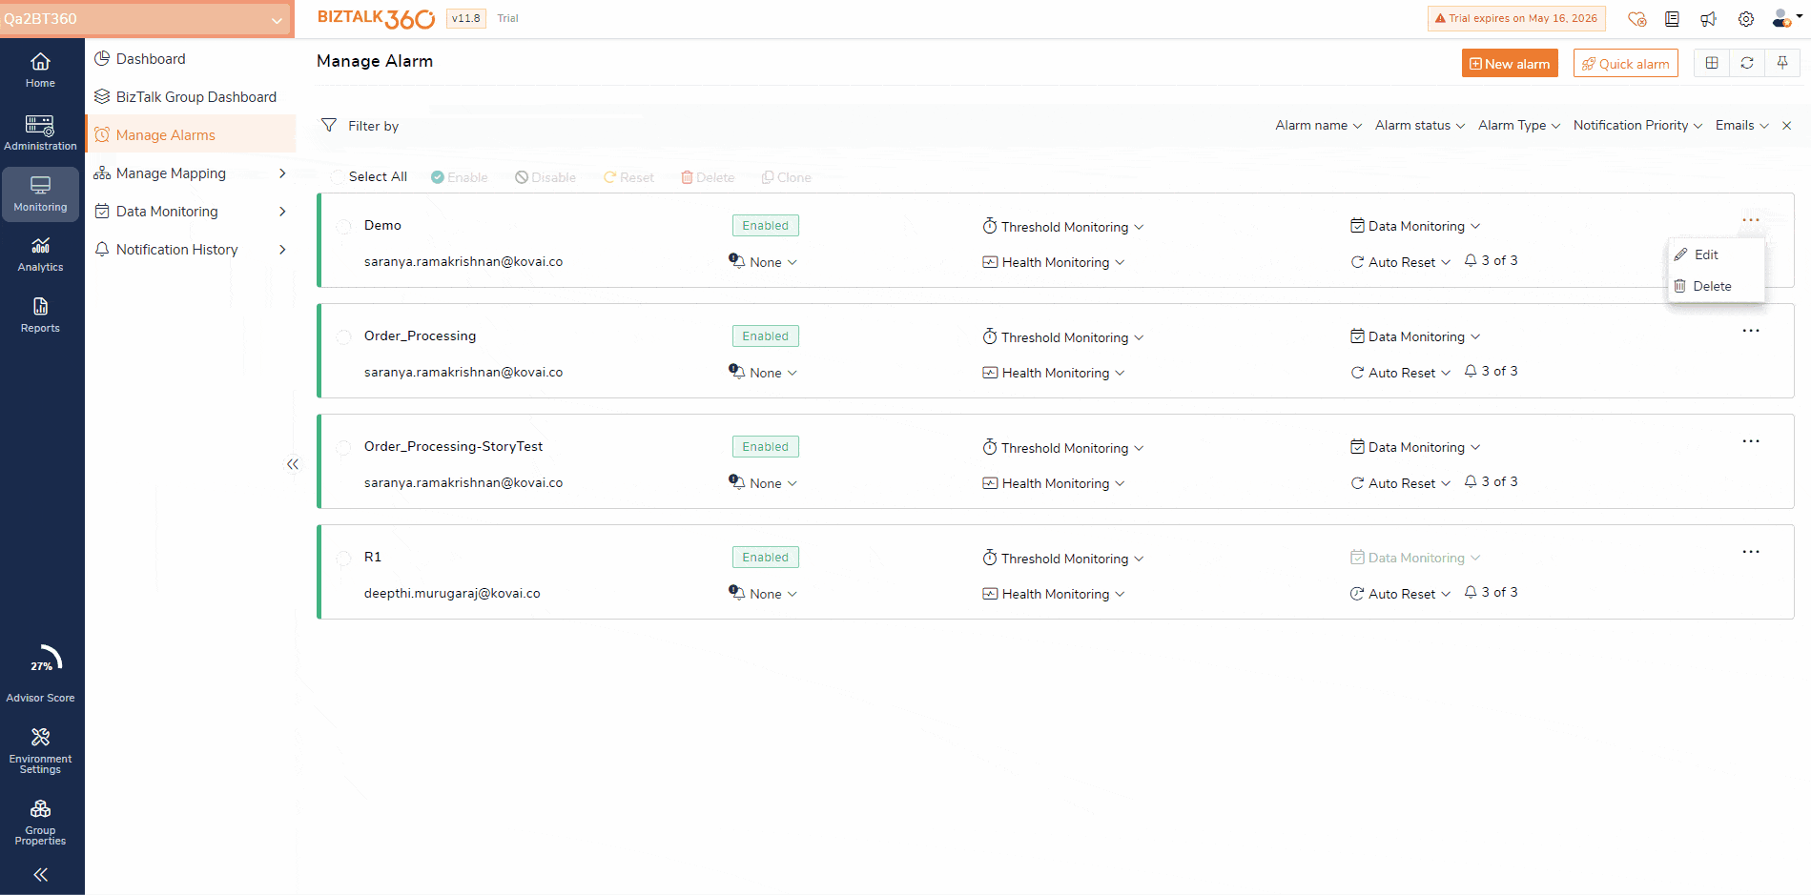1811x895 pixels.
Task: Select the Demo alarm checkbox
Action: click(343, 226)
